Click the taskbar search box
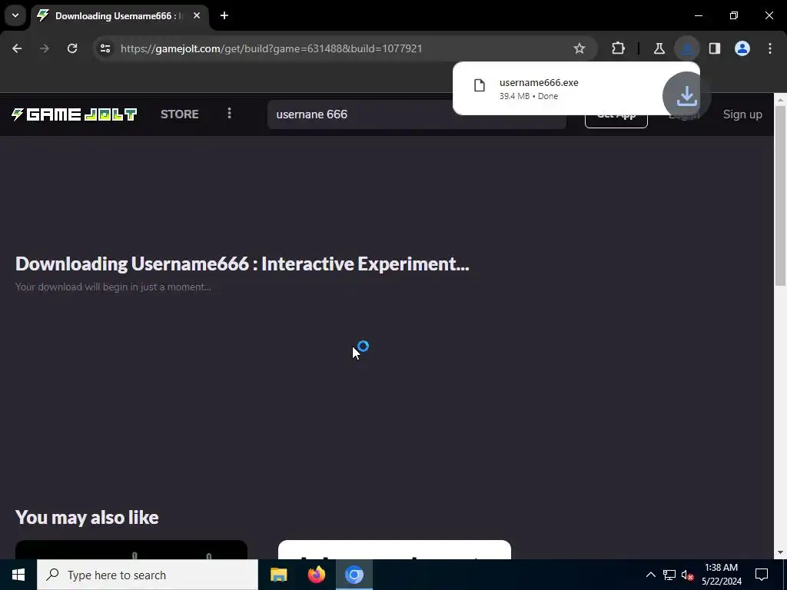787x590 pixels. pyautogui.click(x=148, y=575)
